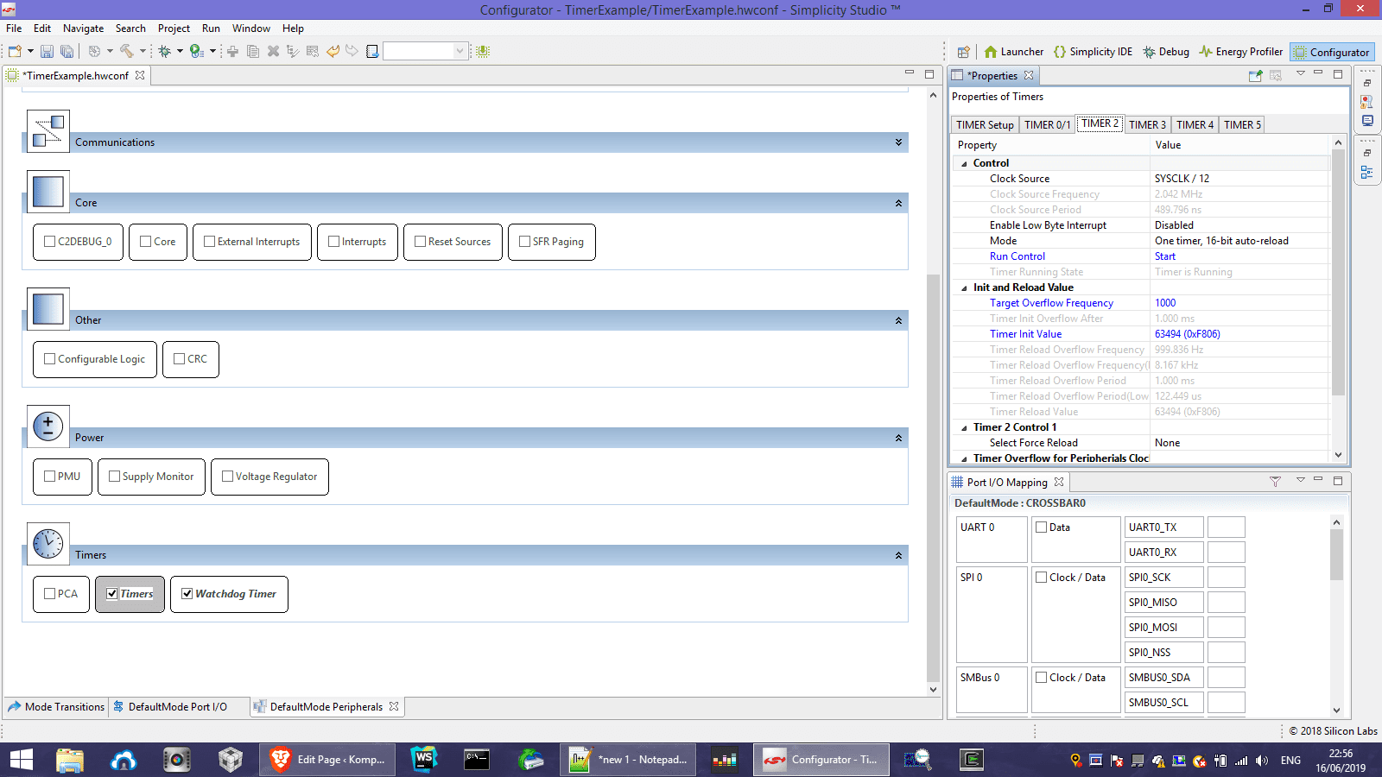This screenshot has width=1382, height=777.
Task: Click the Debug bug icon in toolbar
Action: 164,52
